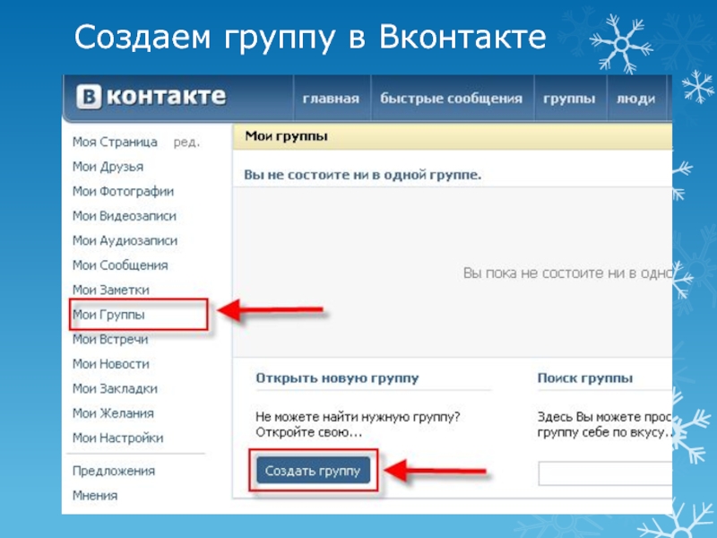Open Мои Аудиозаписи

125,240
